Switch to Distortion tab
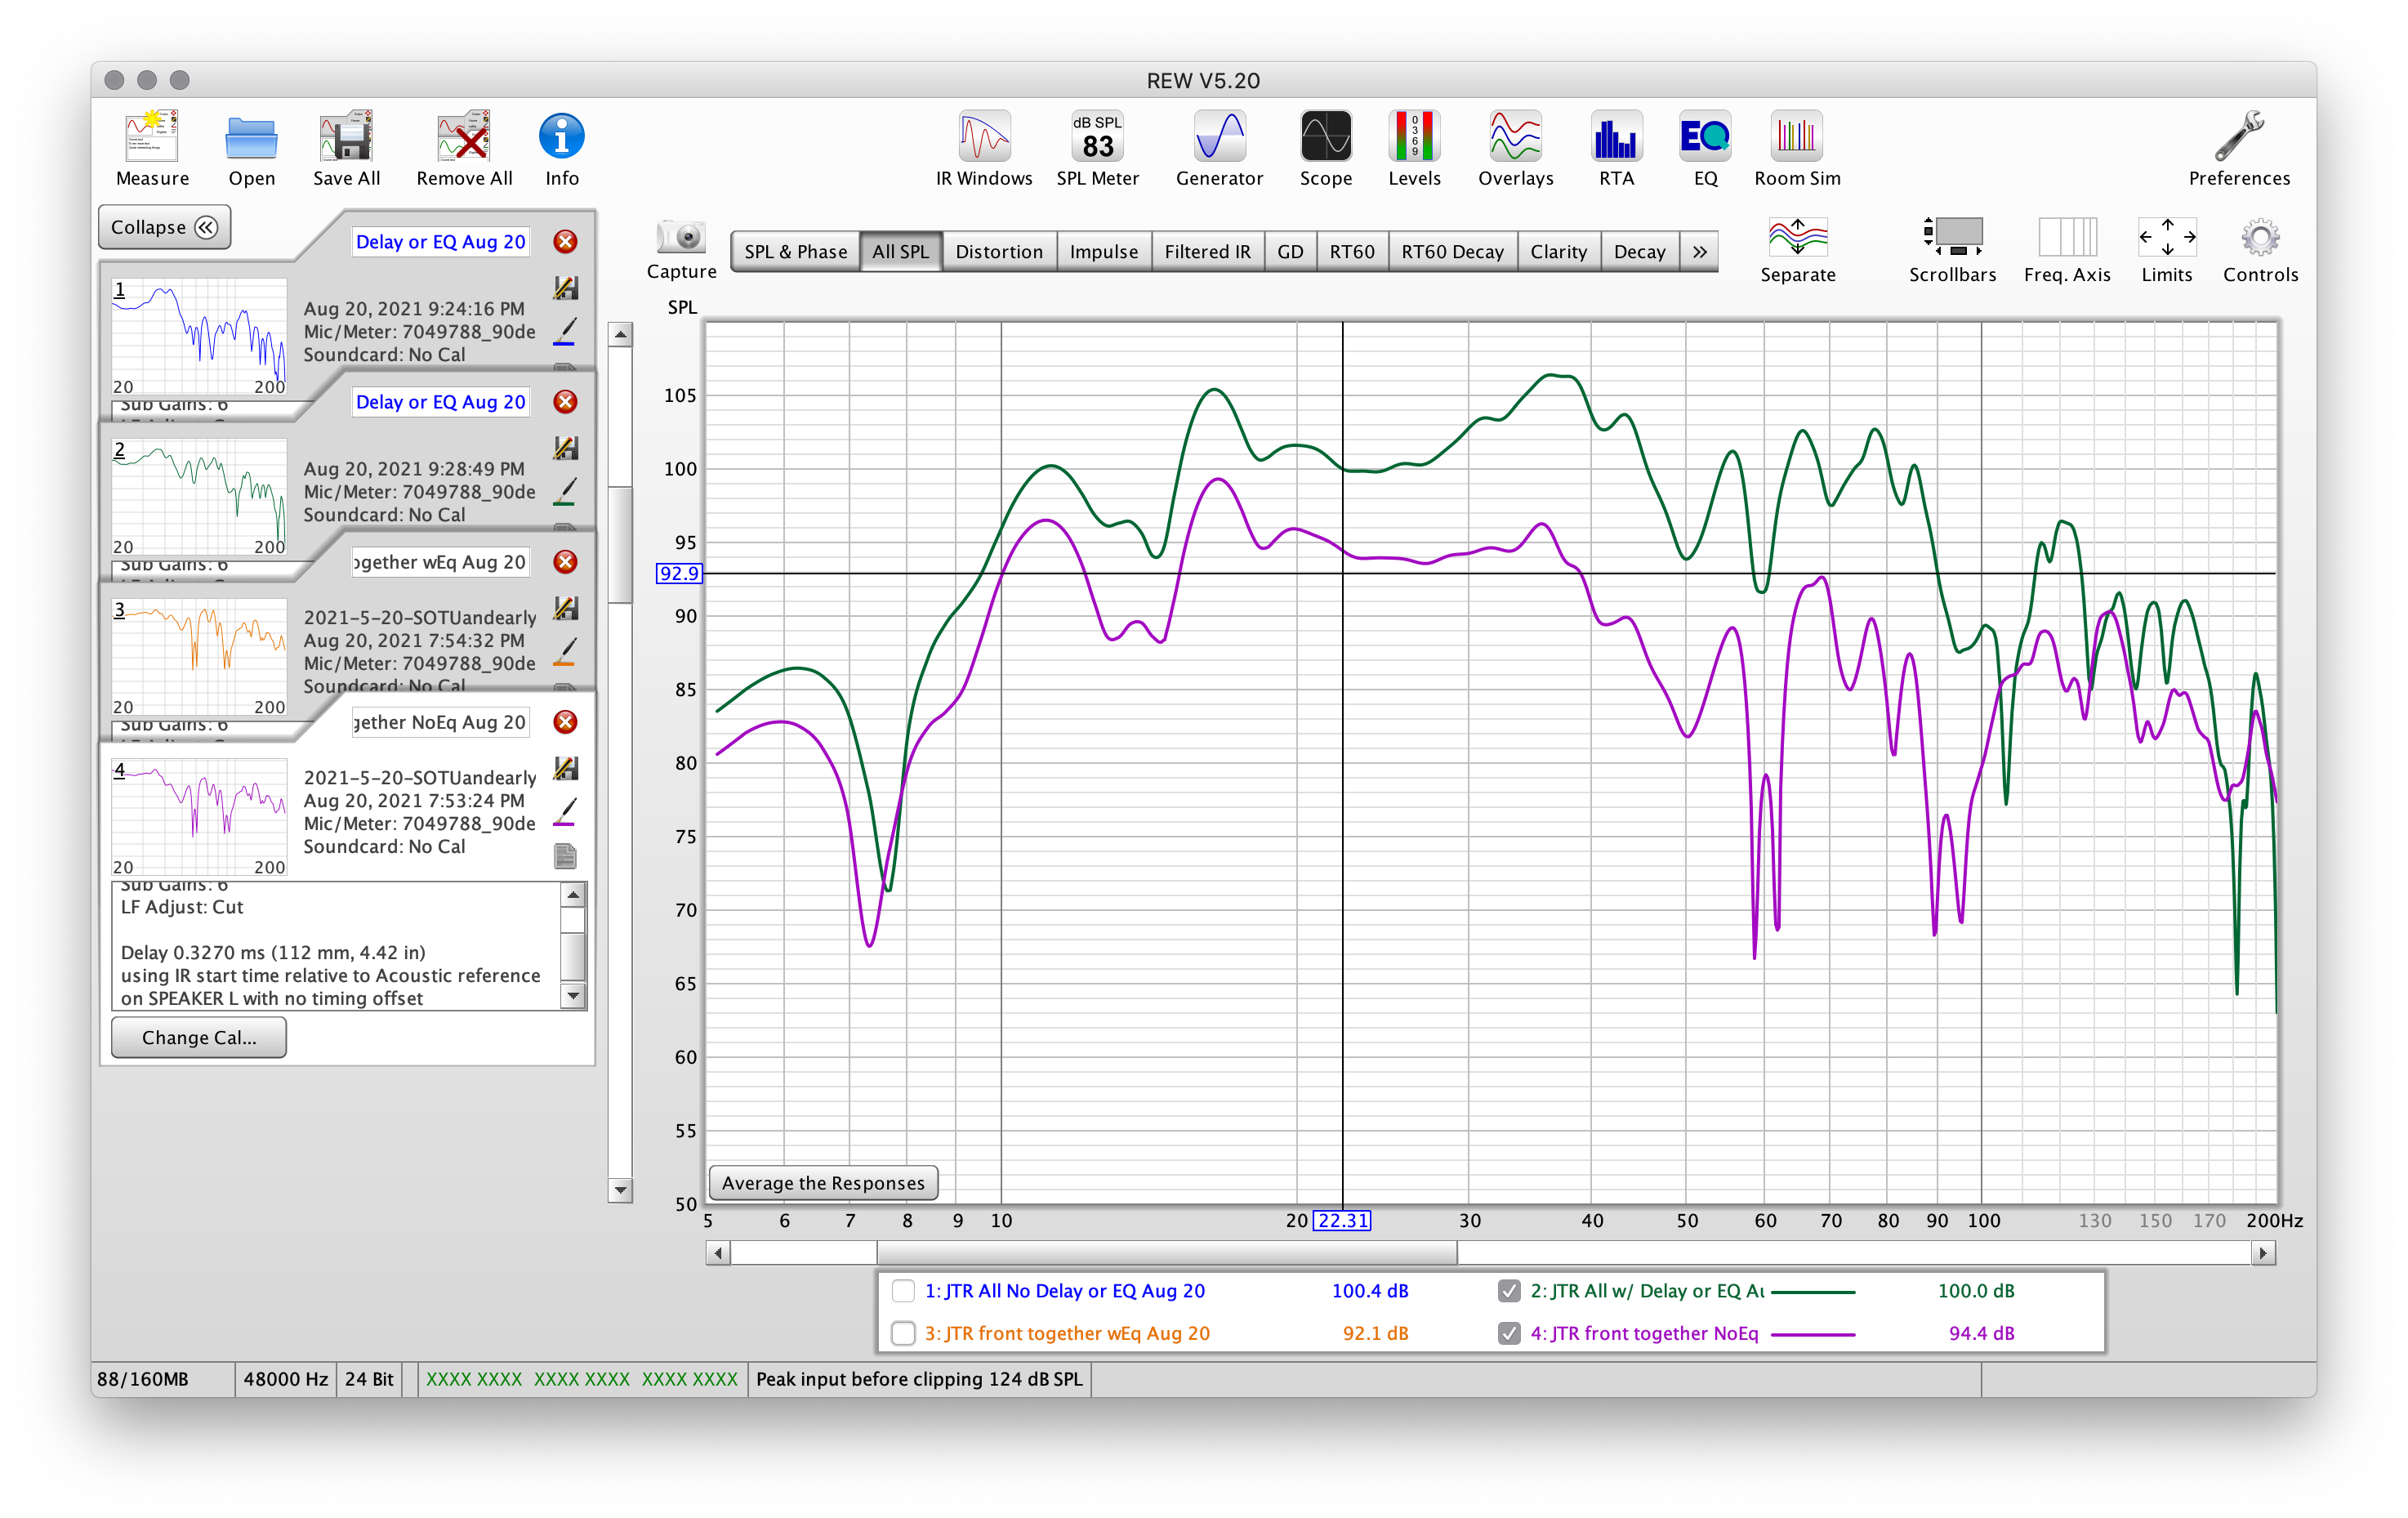Image resolution: width=2408 pixels, height=1518 pixels. point(999,252)
